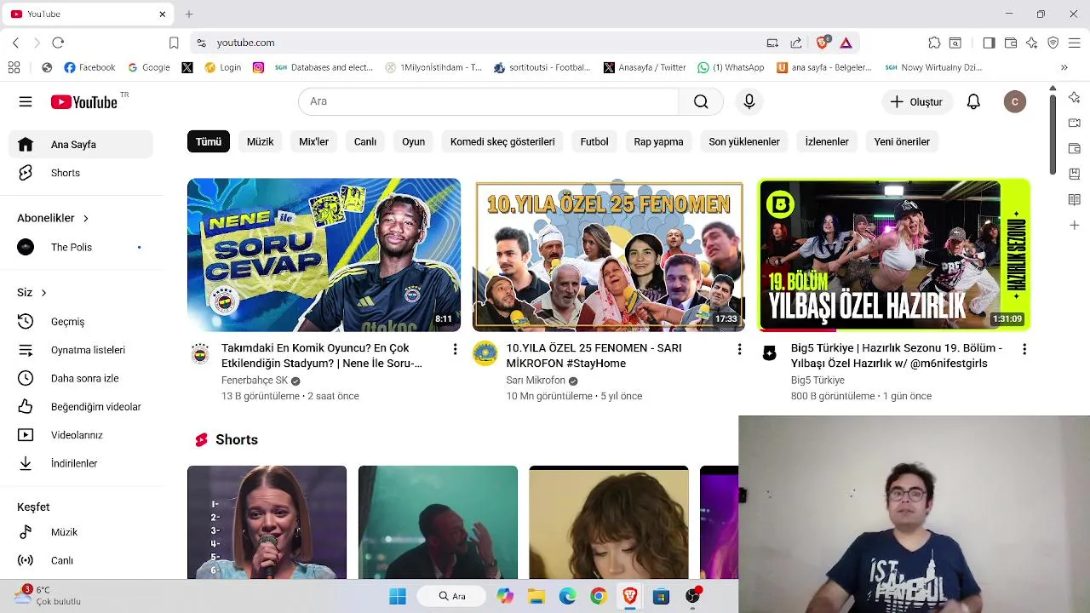Show more bookmarks chevron
This screenshot has width=1090, height=613.
pos(1064,67)
